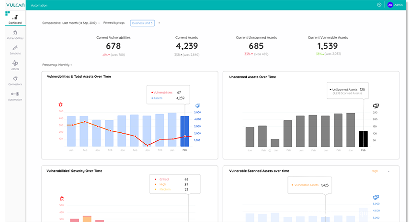
Task: Expand the Compared to Last month dropdown
Action: coord(99,23)
